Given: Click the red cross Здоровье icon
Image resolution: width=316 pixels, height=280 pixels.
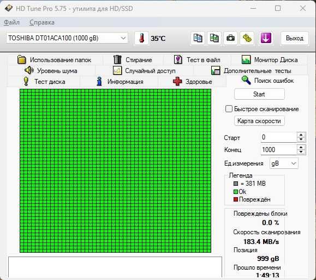Looking at the screenshot, I should 177,82.
